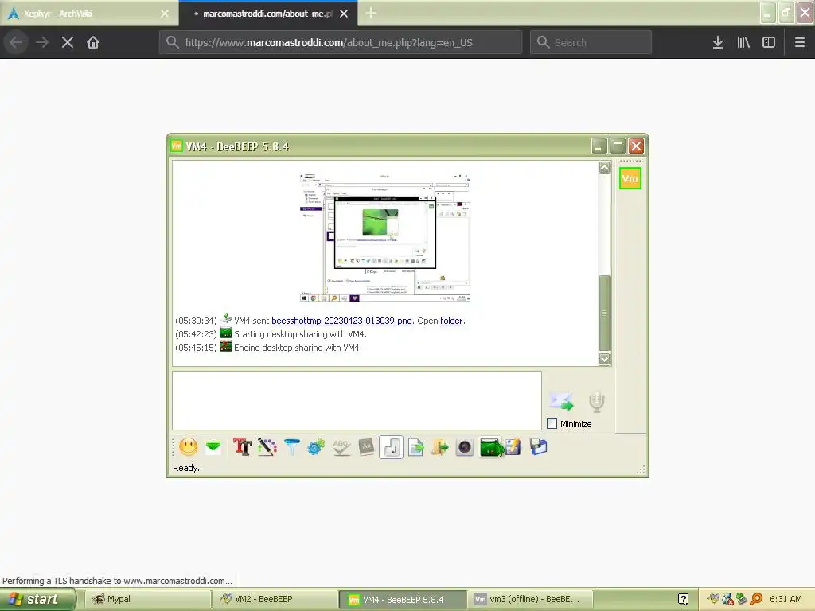Click VM4 - BeeBEEP 5.8.4 taskbar button
The height and width of the screenshot is (611, 815).
403,599
